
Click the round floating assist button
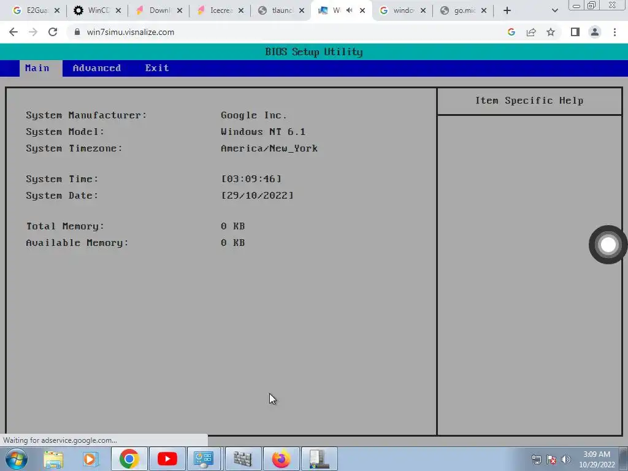coord(608,245)
